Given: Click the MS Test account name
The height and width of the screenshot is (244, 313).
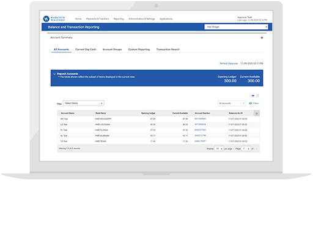Looking at the screenshot, I should 64,119.
